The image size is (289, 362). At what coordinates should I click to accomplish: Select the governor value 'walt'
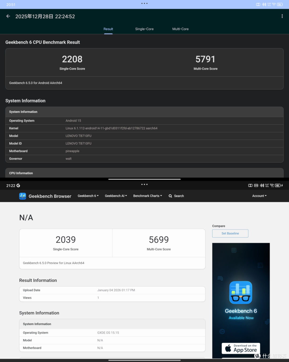coord(69,159)
